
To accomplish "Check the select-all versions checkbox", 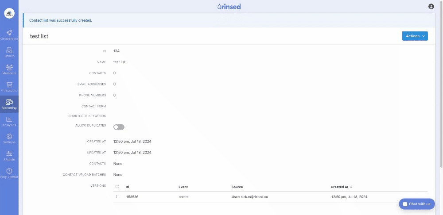I will click(x=117, y=187).
